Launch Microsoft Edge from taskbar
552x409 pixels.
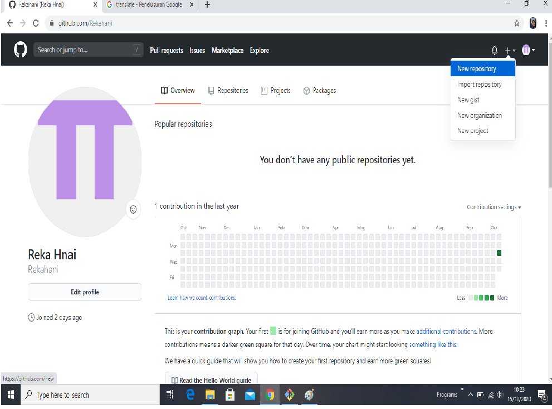click(x=190, y=395)
